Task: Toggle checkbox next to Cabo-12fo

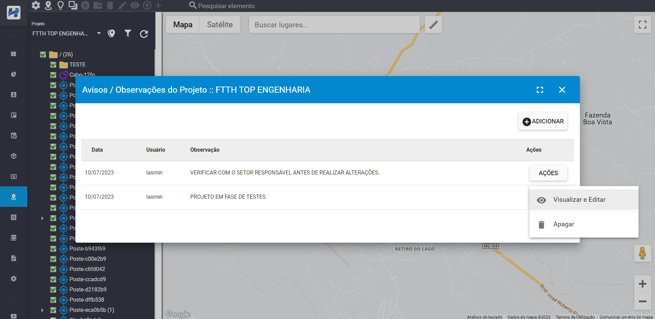Action: [x=53, y=75]
